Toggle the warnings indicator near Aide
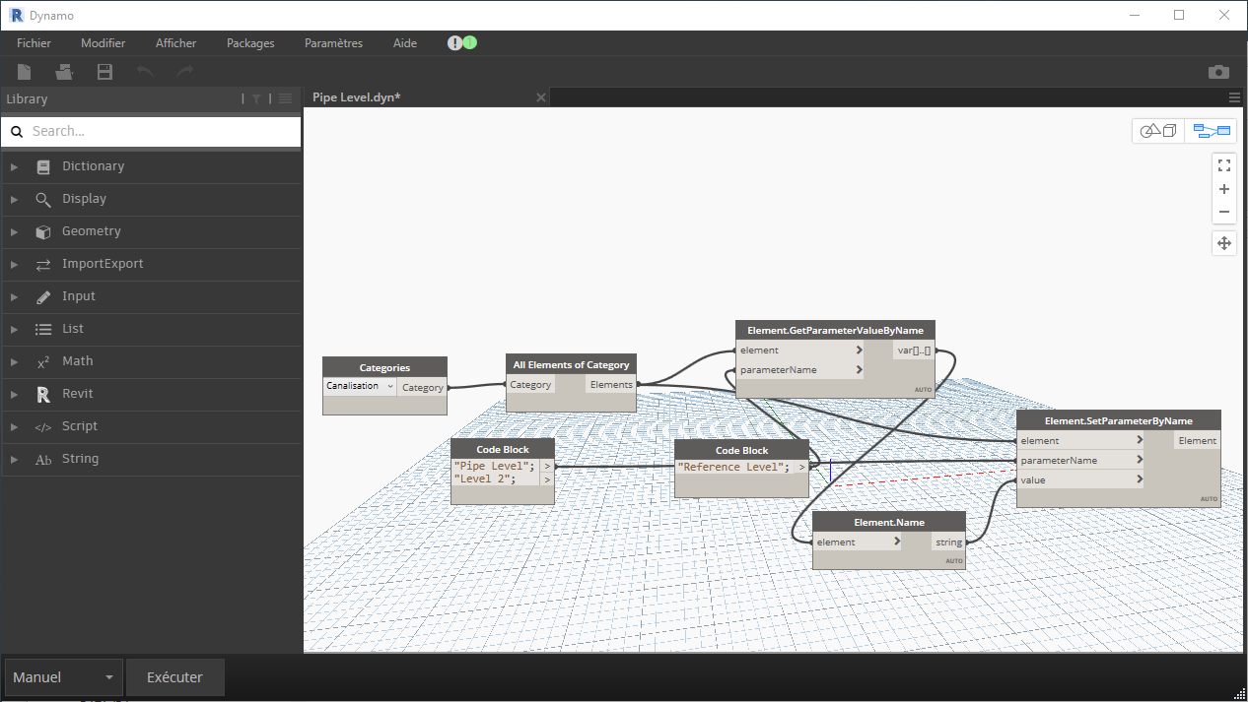Viewport: 1248px width, 702px height. (x=454, y=42)
